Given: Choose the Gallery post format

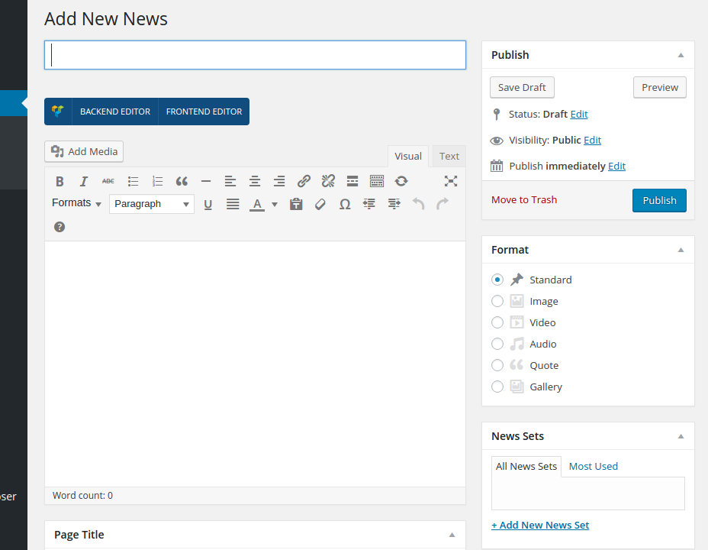Looking at the screenshot, I should click(497, 387).
